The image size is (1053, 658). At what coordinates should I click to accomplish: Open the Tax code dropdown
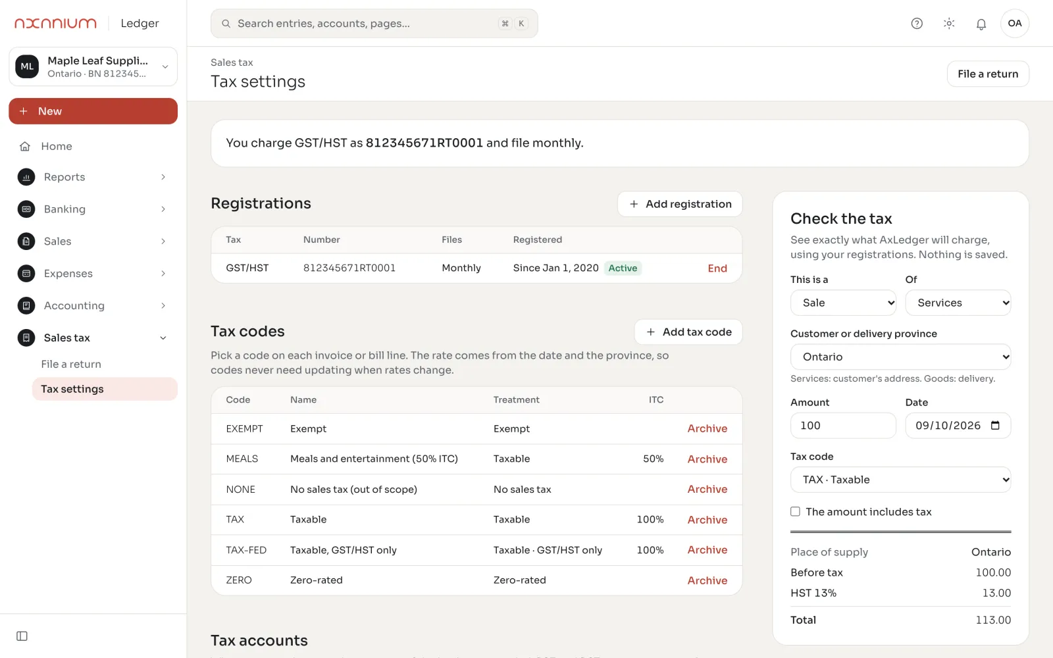click(x=900, y=480)
